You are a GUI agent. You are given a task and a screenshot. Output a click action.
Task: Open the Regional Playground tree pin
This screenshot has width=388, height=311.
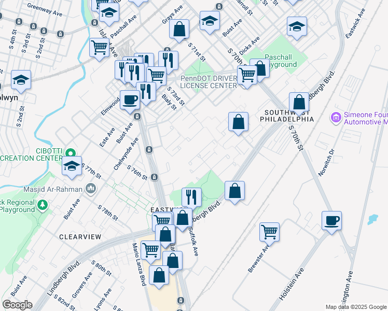point(43,205)
